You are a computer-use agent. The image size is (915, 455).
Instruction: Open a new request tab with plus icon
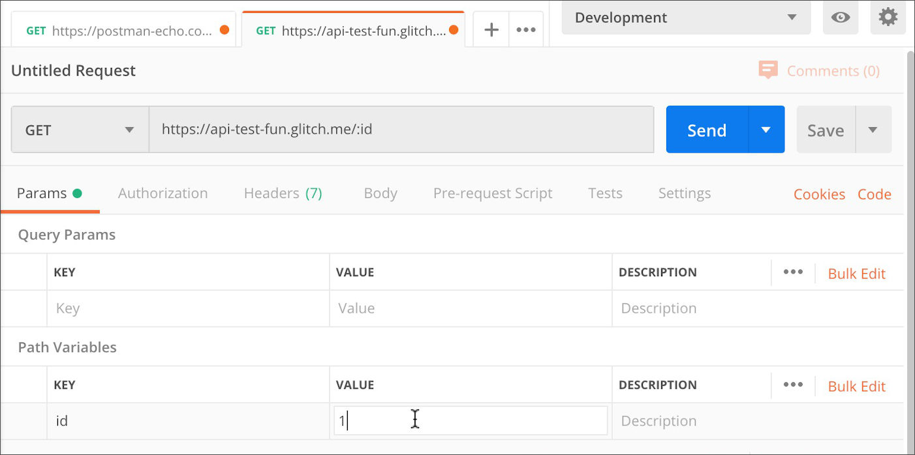[x=491, y=30]
